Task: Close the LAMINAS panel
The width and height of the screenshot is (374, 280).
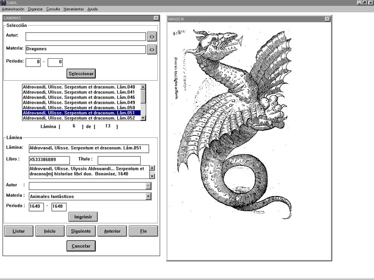Action: (x=156, y=18)
